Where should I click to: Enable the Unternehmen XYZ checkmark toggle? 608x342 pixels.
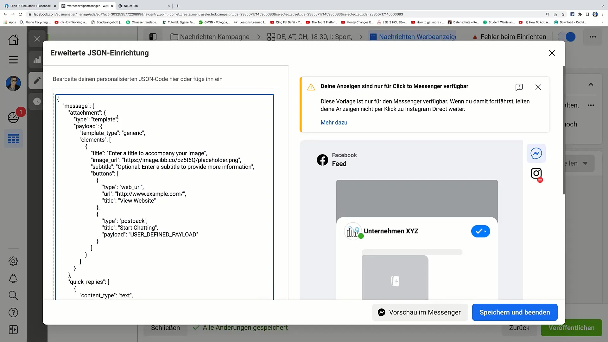tap(480, 231)
